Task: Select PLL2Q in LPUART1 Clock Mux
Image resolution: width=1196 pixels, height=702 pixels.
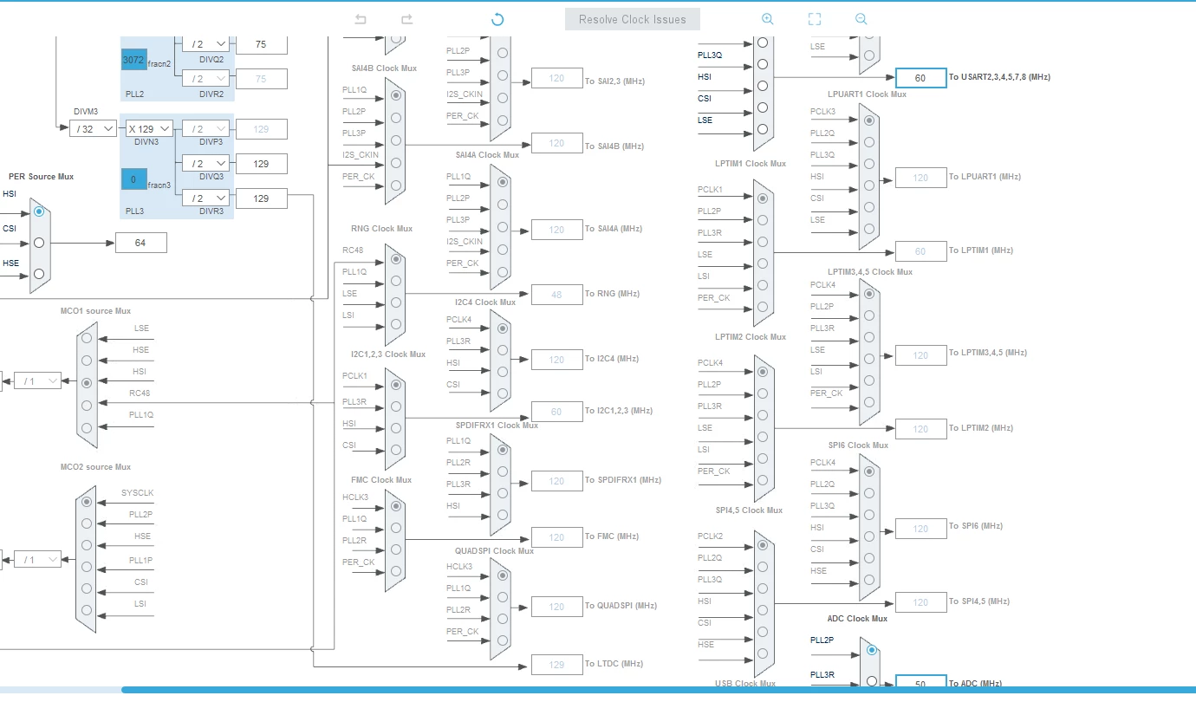Action: pyautogui.click(x=869, y=142)
